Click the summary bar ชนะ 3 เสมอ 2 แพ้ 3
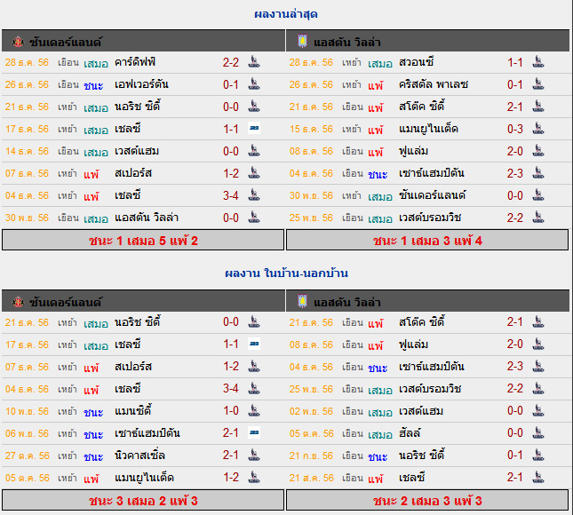 pyautogui.click(x=143, y=500)
